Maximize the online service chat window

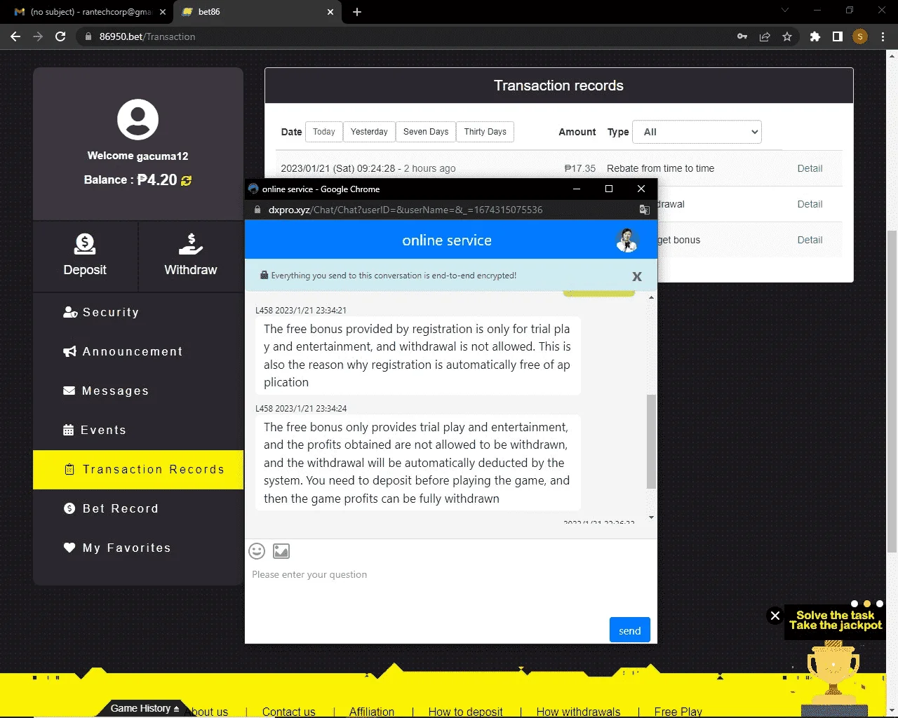point(609,189)
